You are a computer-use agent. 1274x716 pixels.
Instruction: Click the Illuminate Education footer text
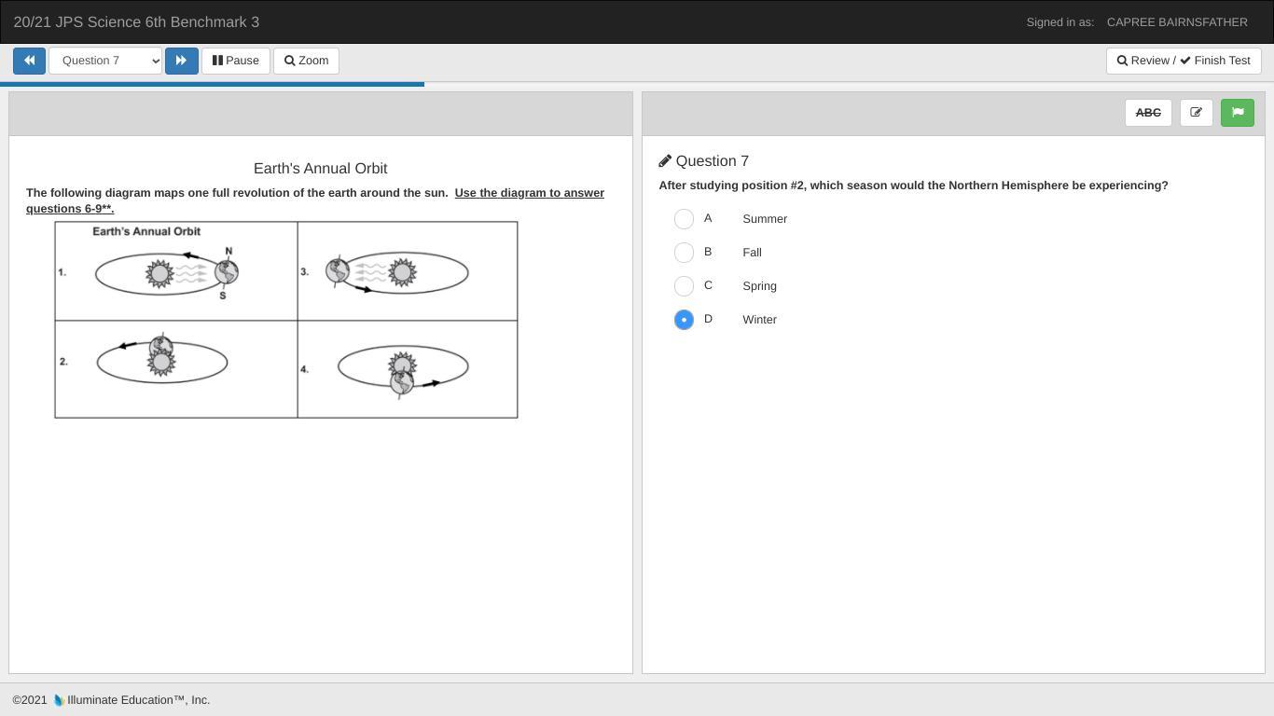[x=138, y=700]
